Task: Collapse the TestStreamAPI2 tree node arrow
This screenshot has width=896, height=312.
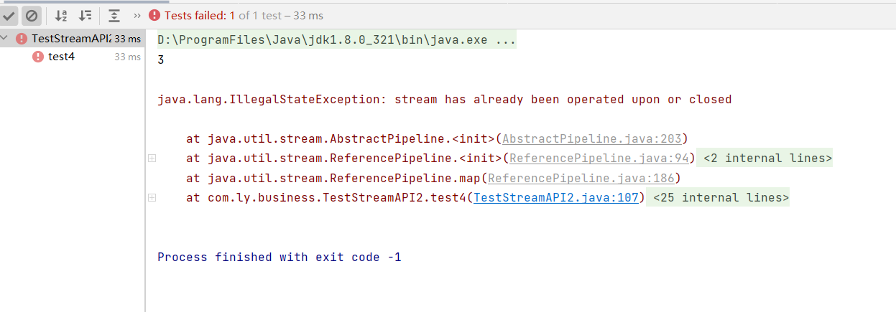Action: 6,39
